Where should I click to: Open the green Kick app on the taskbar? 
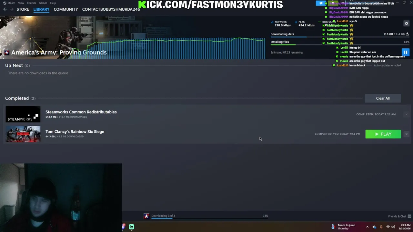pyautogui.click(x=132, y=227)
